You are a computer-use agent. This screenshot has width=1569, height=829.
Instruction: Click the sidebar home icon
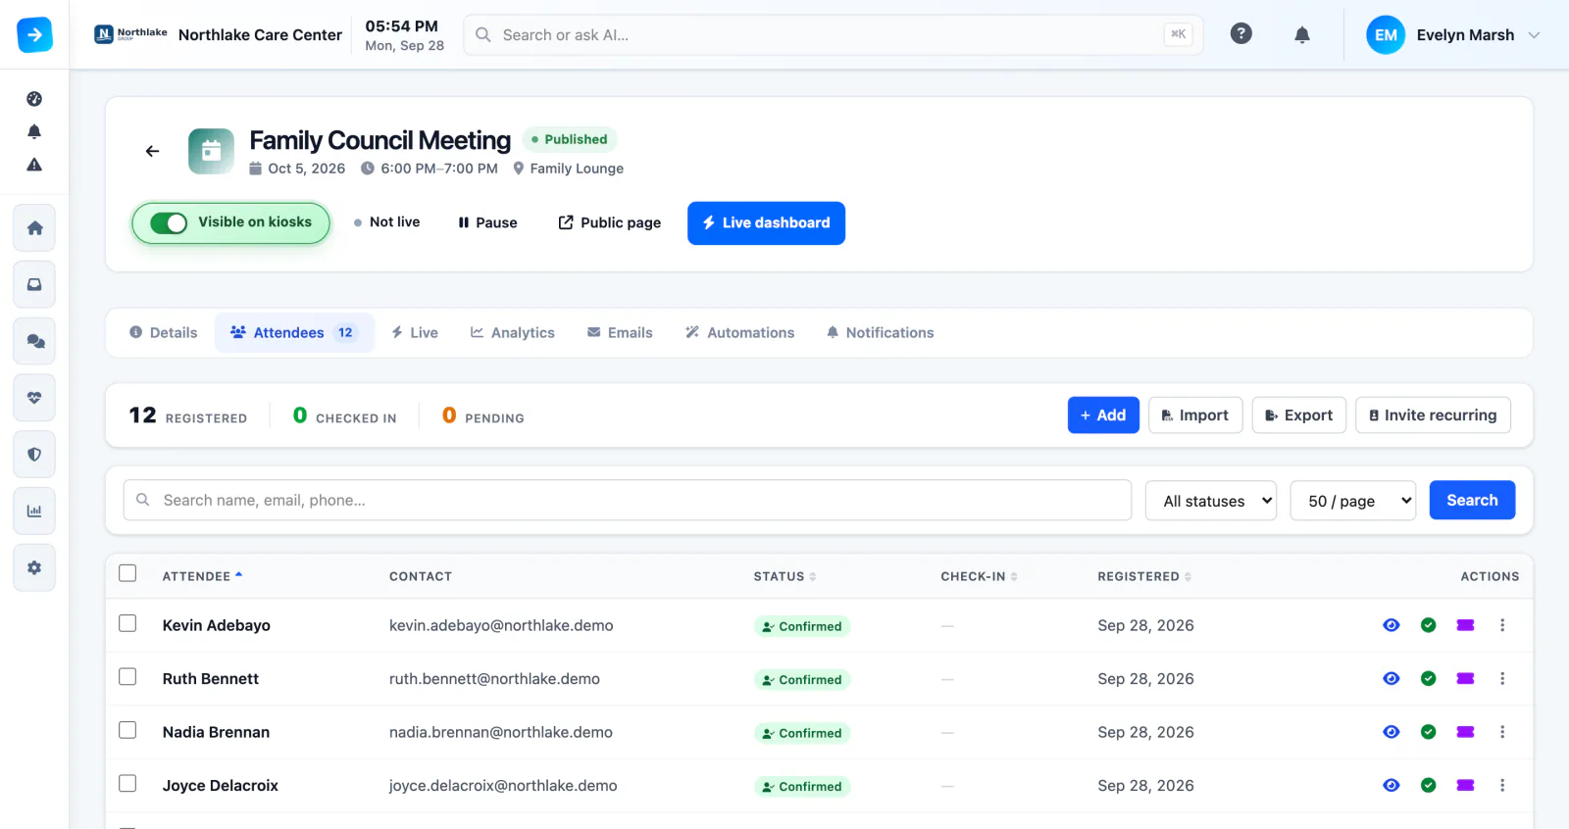coord(34,228)
